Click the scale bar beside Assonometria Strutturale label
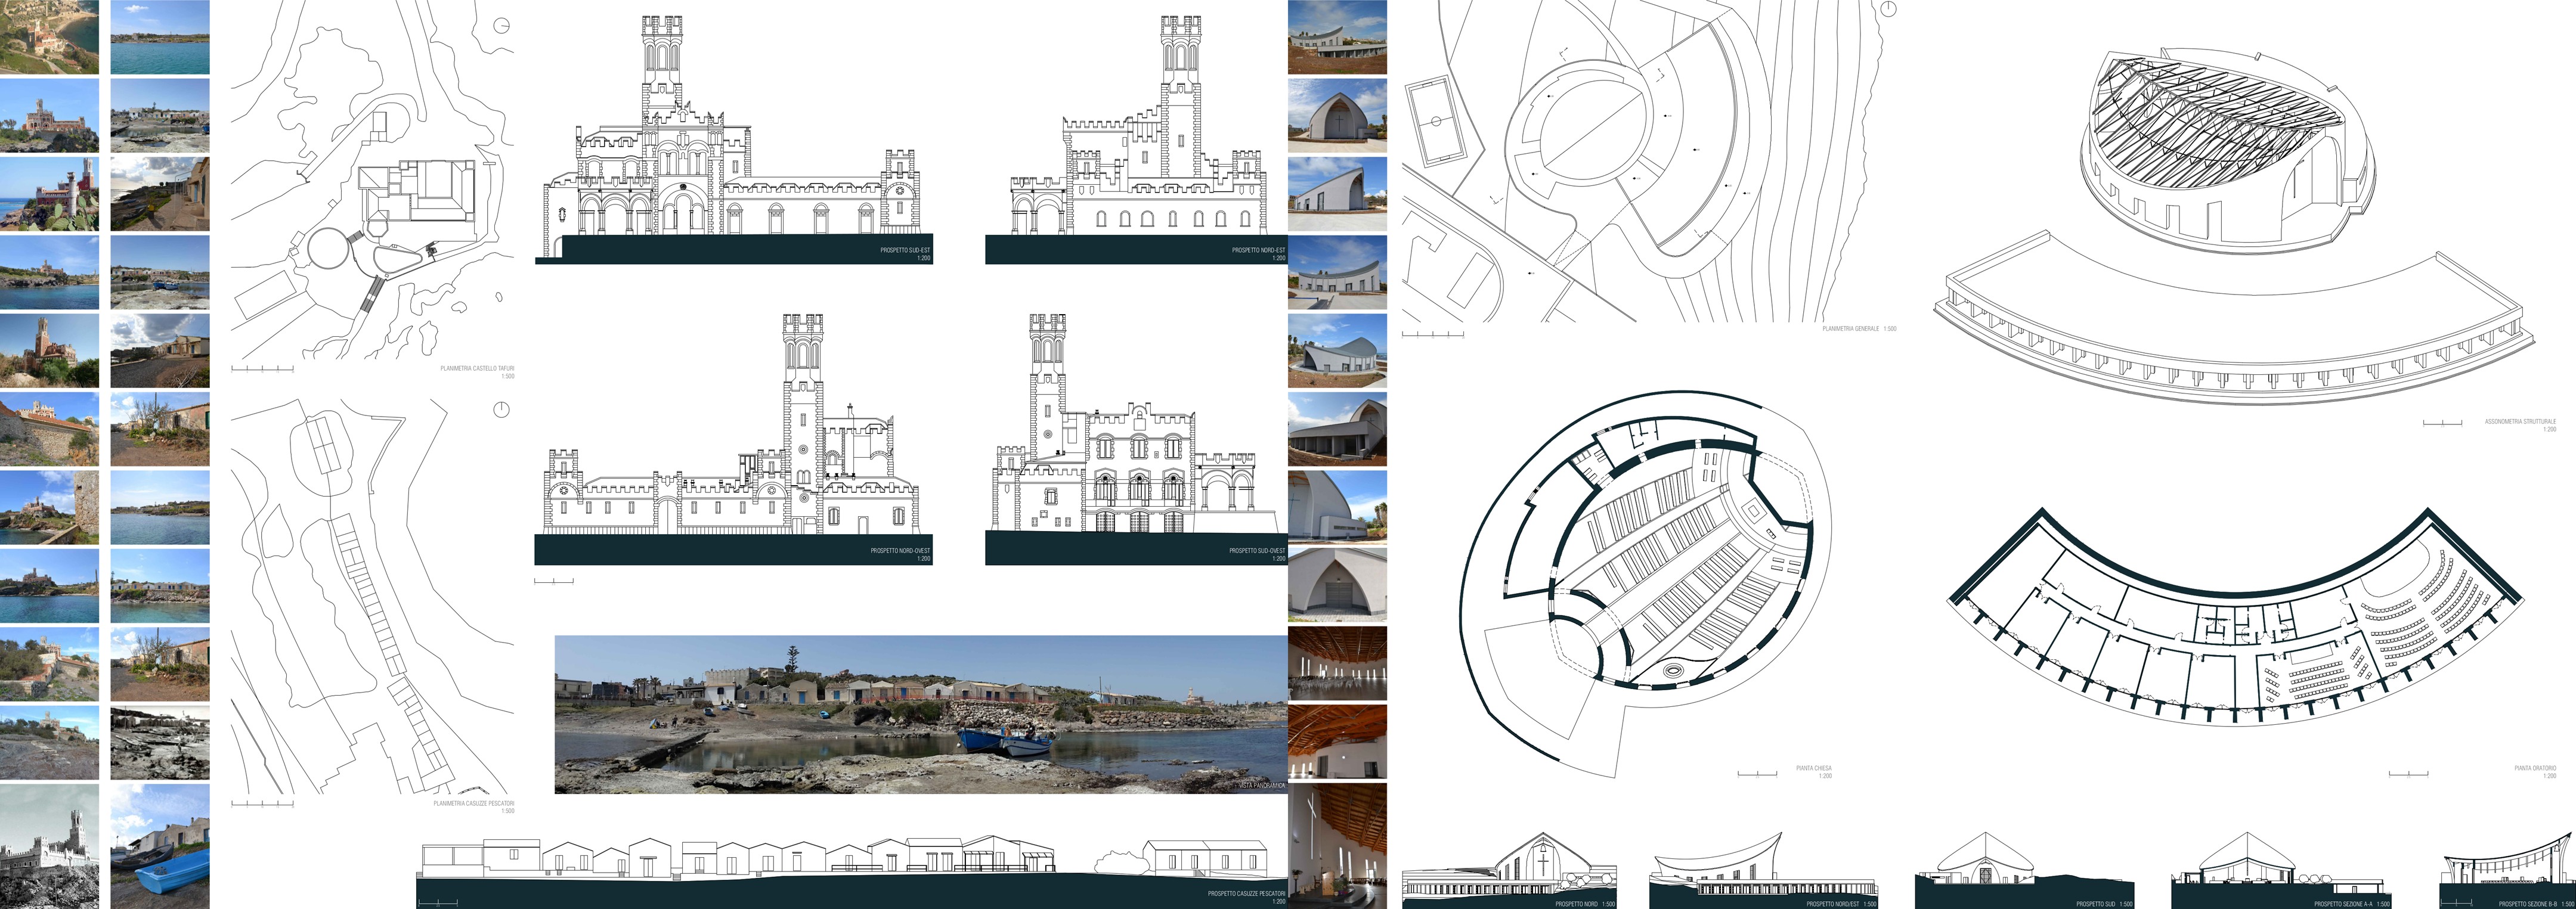This screenshot has width=2576, height=909. [x=2442, y=423]
